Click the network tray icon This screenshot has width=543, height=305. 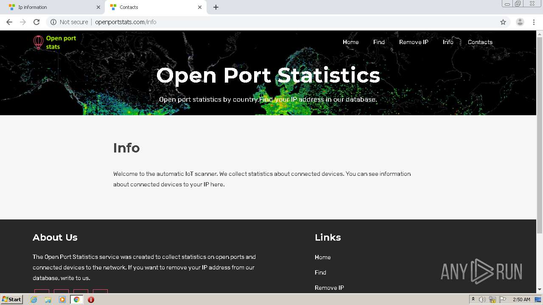coord(493,299)
